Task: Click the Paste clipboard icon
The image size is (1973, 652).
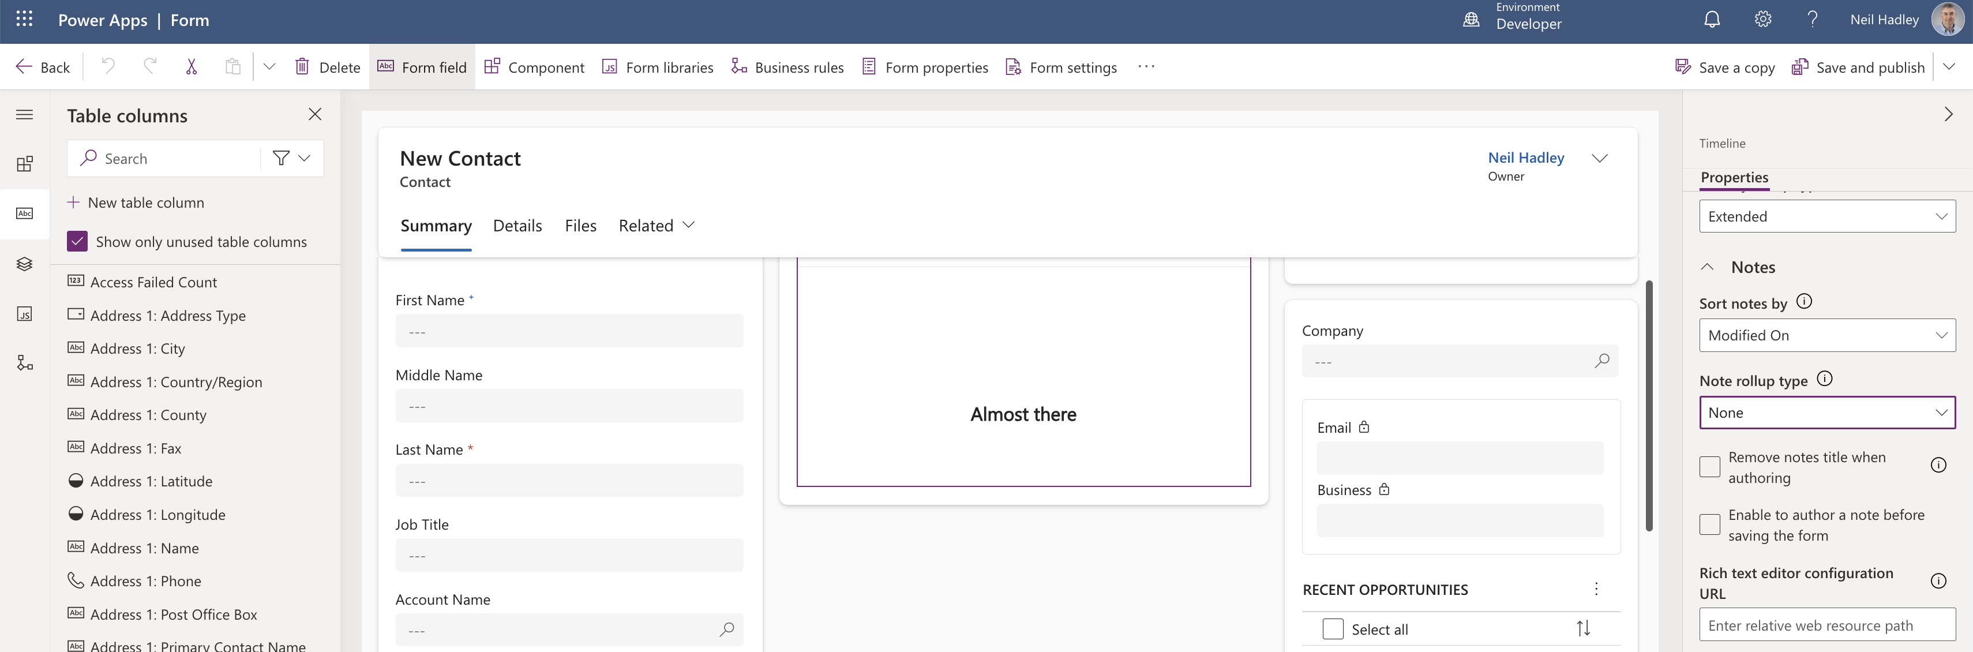Action: tap(233, 67)
